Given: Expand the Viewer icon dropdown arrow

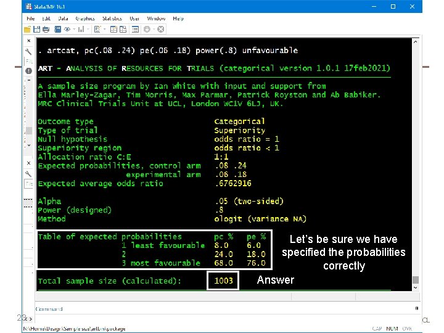Looking at the screenshot, I should click(74, 29).
